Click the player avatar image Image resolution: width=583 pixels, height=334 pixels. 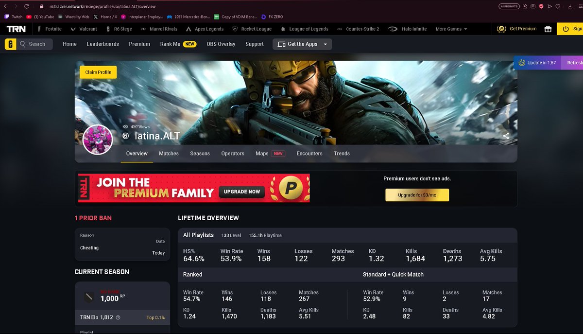98,140
